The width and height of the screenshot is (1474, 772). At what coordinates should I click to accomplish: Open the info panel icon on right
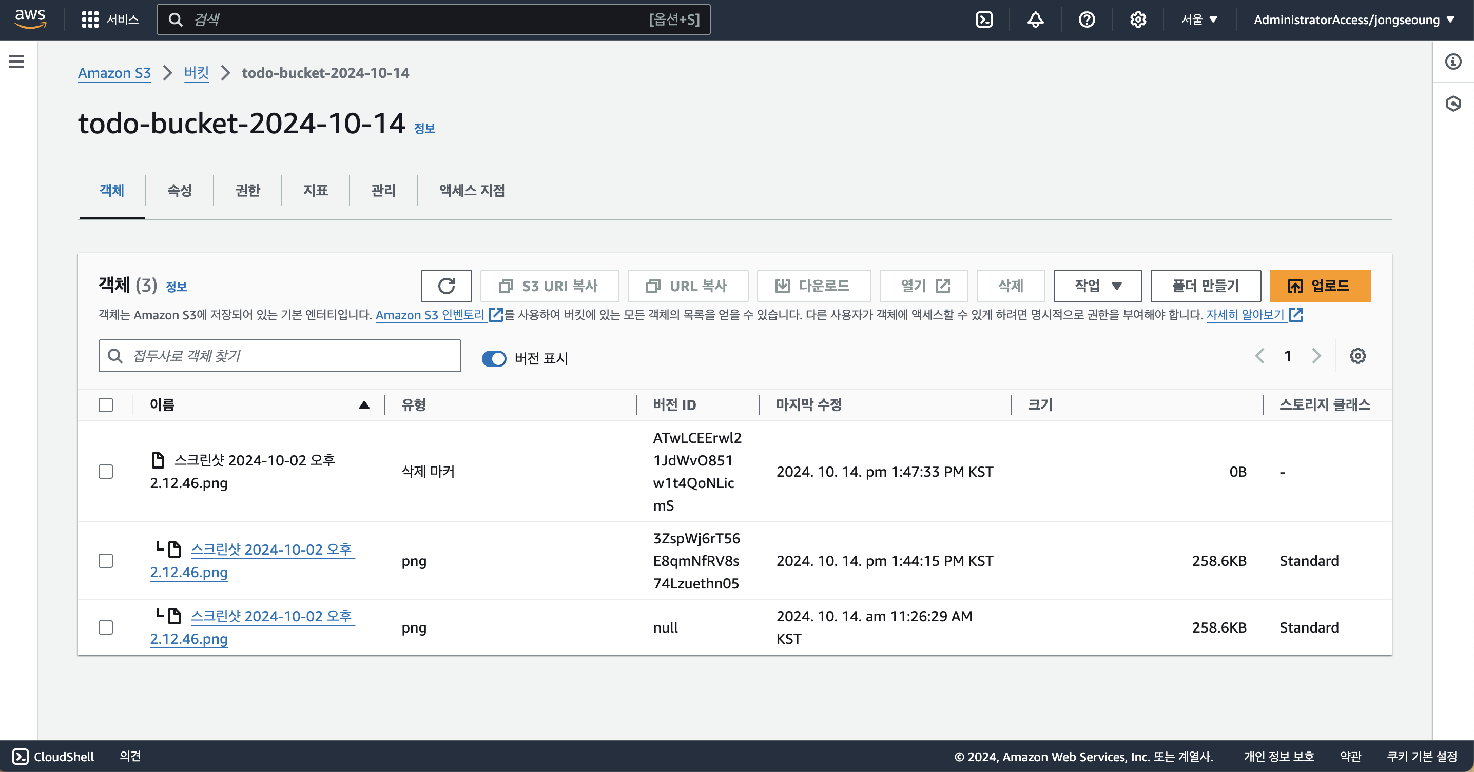pos(1453,61)
